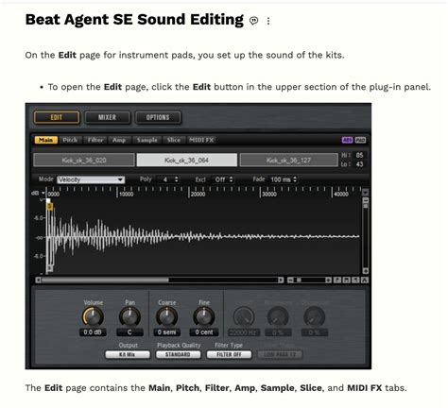This screenshot has width=448, height=408.
Task: Open the three-dot more options menu beside heading
Action: 268,21
